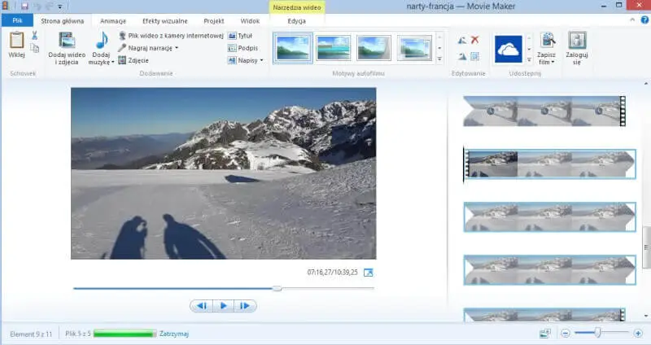The width and height of the screenshot is (651, 345).
Task: Click the cut scissors icon
Action: pos(35,35)
